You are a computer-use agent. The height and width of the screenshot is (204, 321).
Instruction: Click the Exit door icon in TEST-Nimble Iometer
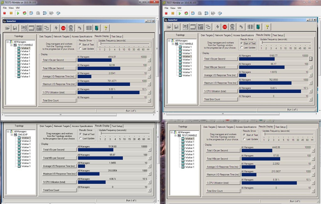point(258,27)
